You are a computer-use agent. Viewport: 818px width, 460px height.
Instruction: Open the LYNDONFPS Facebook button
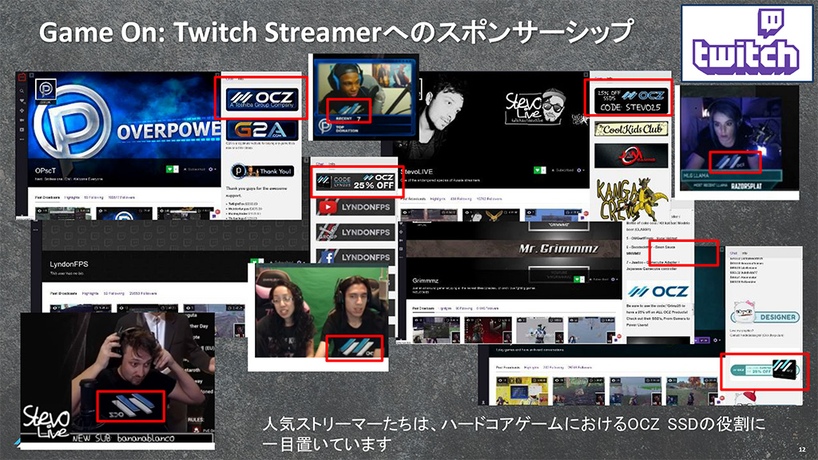(355, 257)
